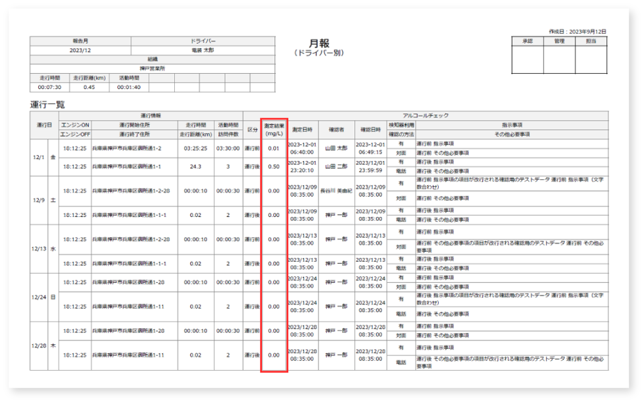Click the 月報 report title
This screenshot has width=644, height=403.
coord(319,43)
